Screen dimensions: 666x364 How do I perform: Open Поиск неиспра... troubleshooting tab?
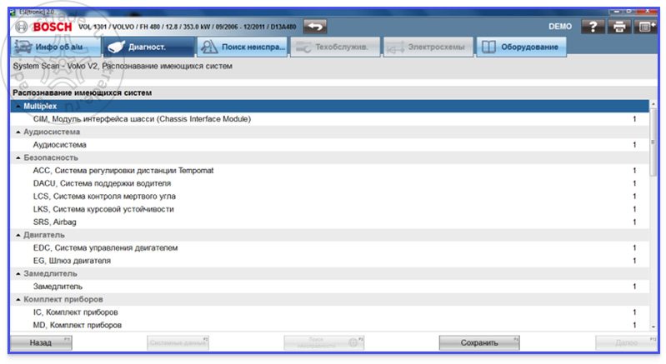pos(242,47)
